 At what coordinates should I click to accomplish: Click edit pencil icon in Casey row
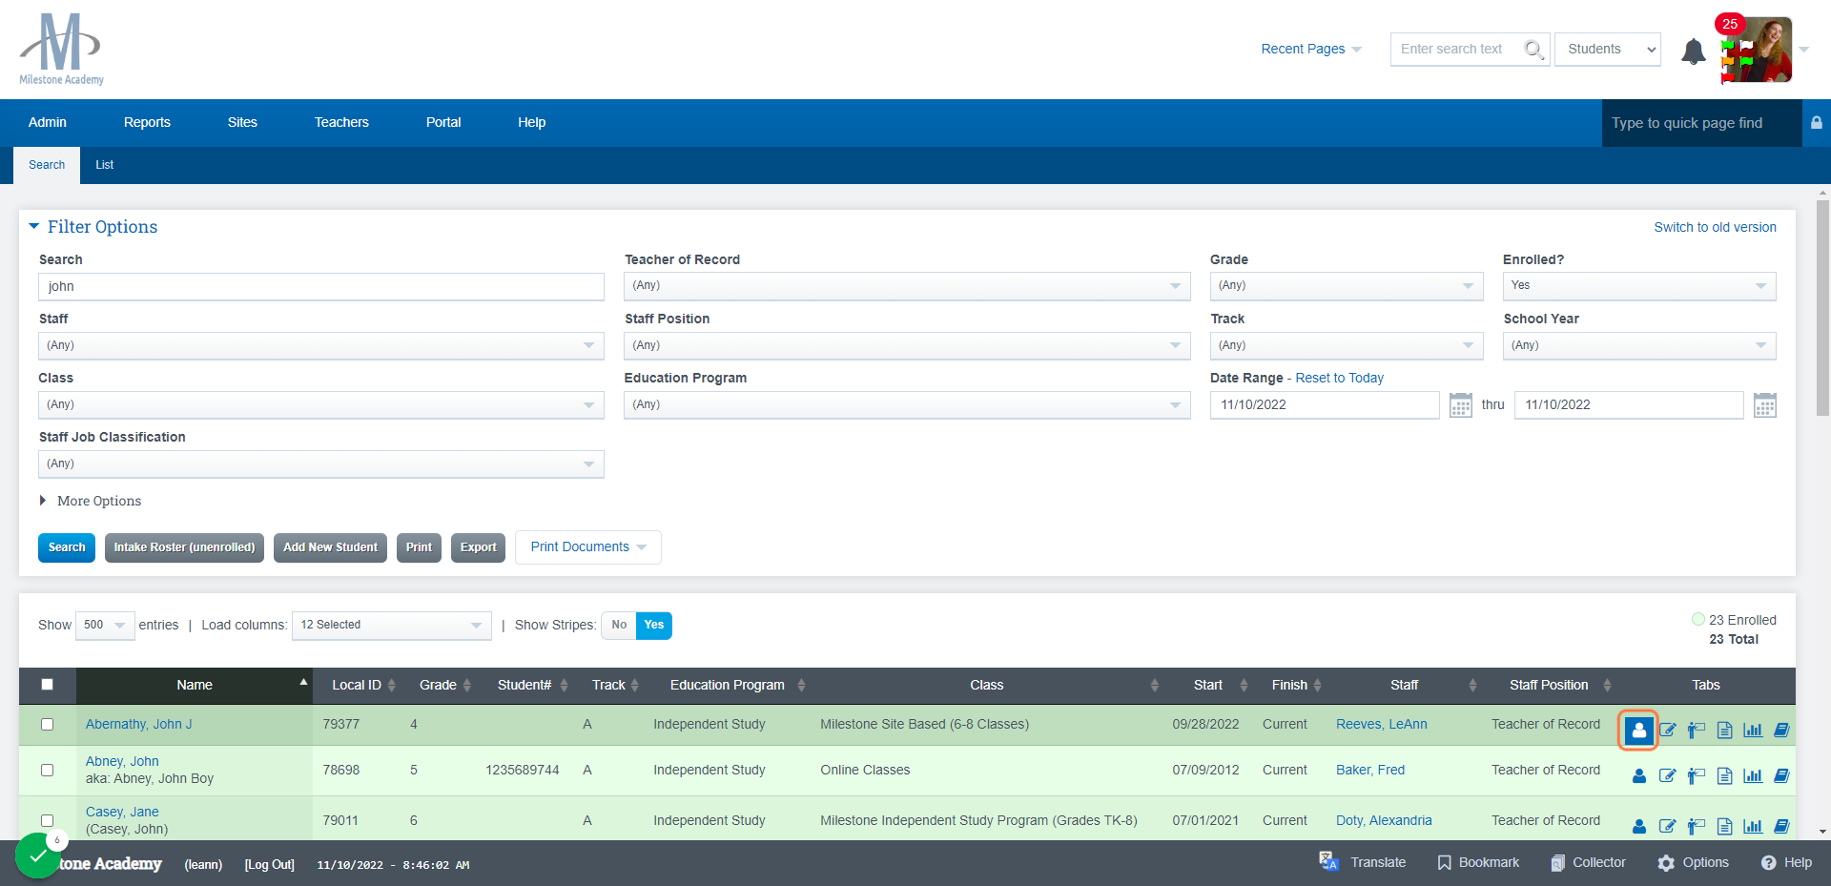1667,826
